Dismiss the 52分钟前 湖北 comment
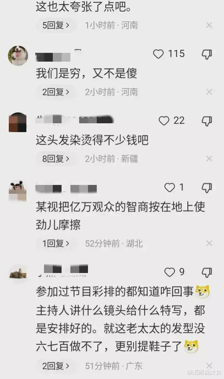 point(209,243)
